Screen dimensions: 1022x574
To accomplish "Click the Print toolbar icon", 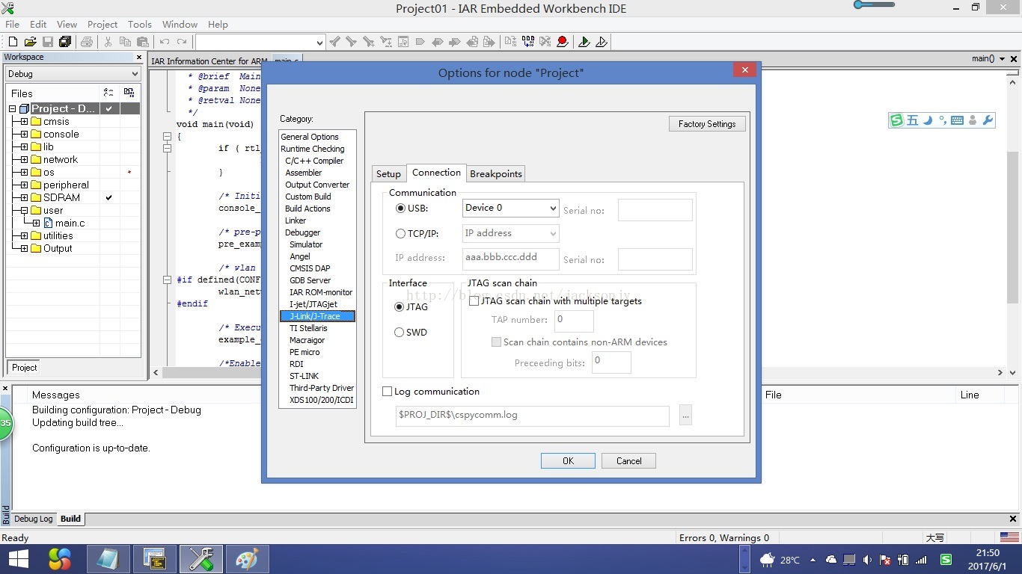I will click(x=87, y=42).
